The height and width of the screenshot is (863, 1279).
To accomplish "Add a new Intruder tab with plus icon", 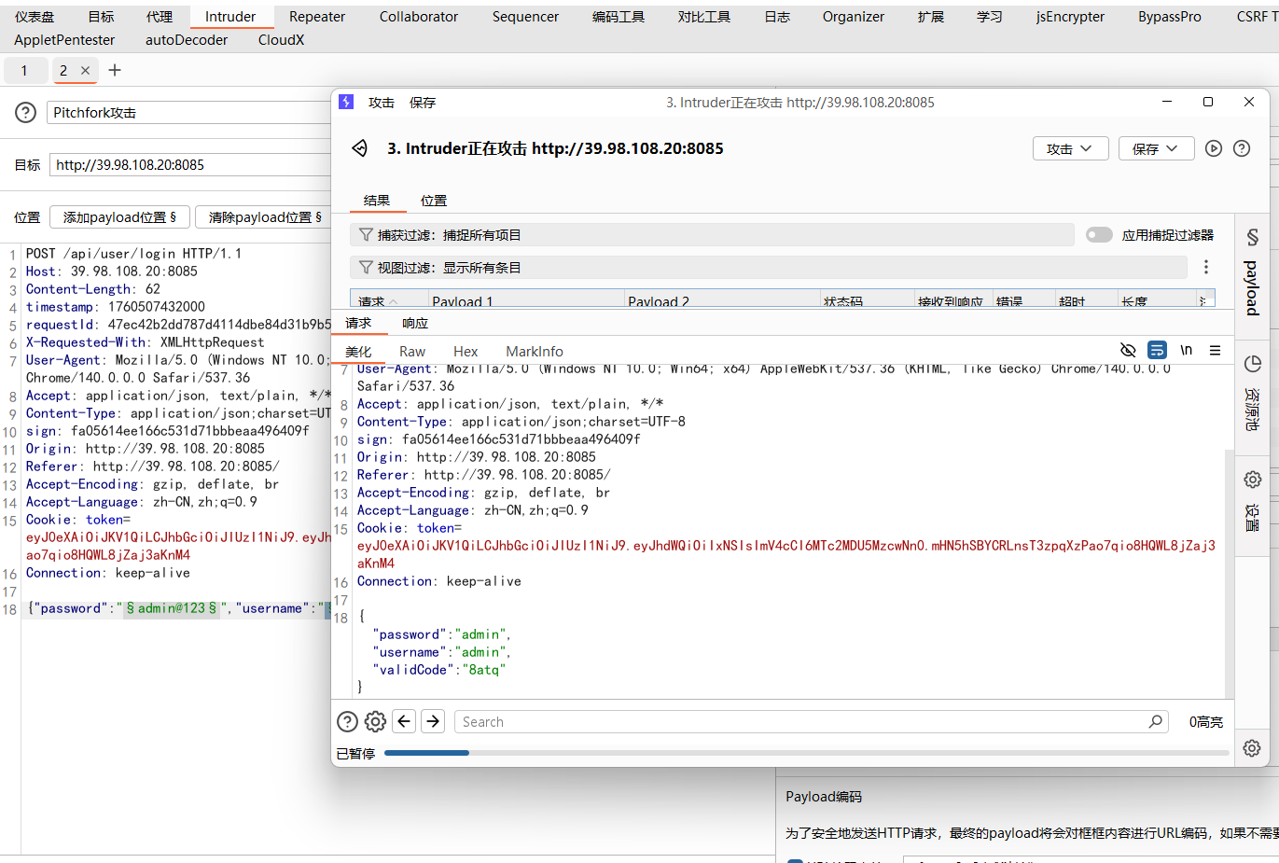I will click(115, 70).
